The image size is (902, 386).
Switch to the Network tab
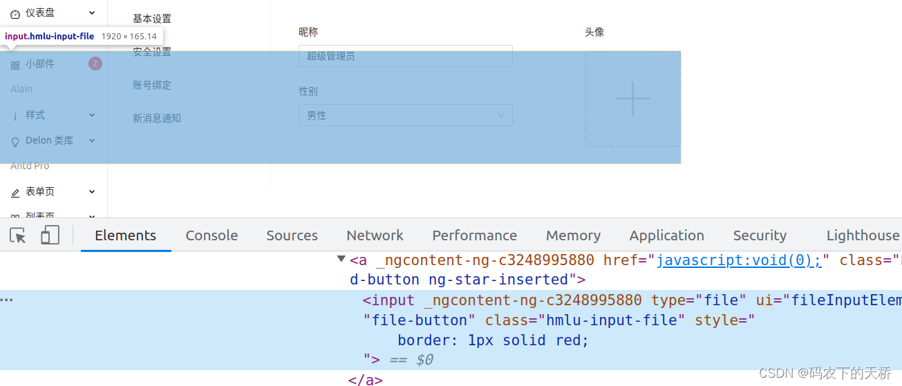click(375, 235)
